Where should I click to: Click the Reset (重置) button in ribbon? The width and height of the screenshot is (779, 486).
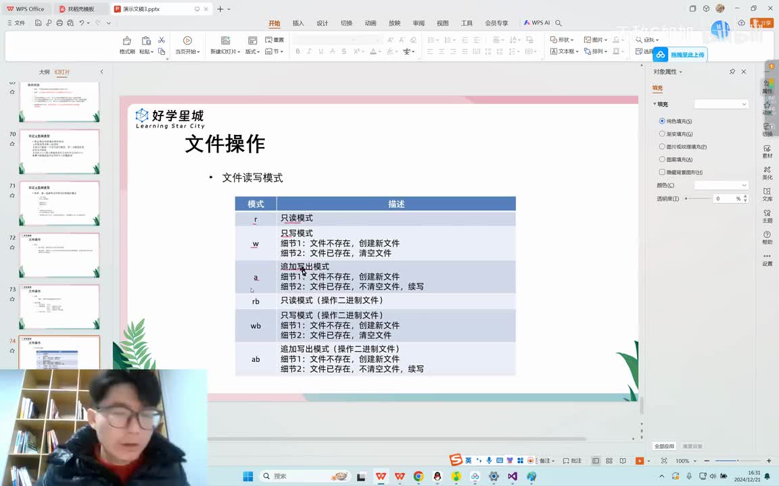click(x=275, y=40)
